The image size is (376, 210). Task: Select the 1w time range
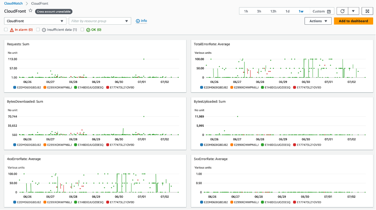(301, 11)
